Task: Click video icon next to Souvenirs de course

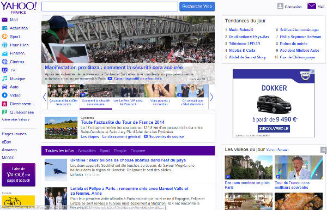Action: pos(146,136)
